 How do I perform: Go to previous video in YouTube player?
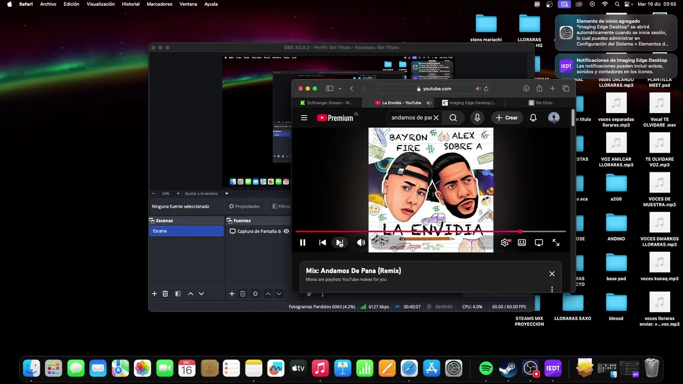point(322,243)
